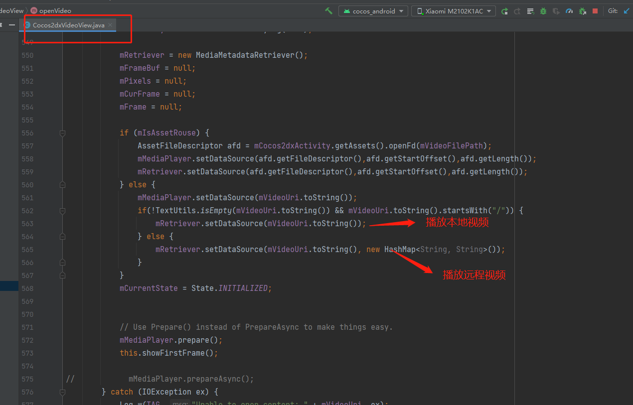This screenshot has height=405, width=633.
Task: Hide the tool window with minus icon
Action: point(12,24)
